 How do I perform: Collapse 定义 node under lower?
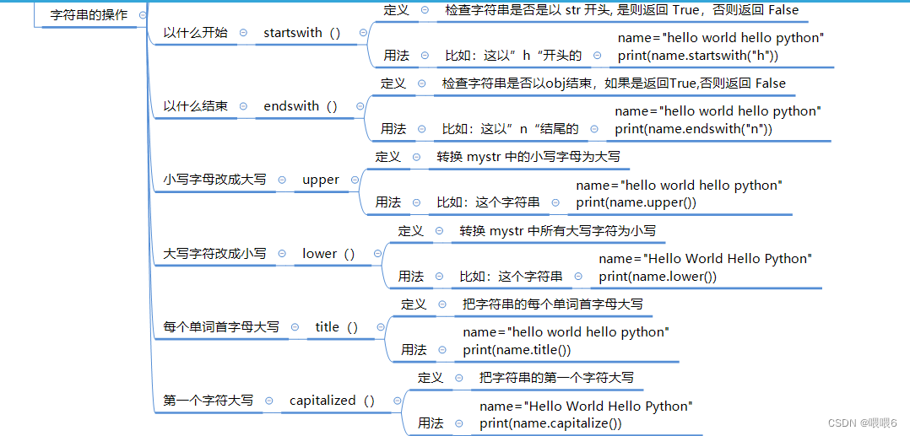click(439, 231)
